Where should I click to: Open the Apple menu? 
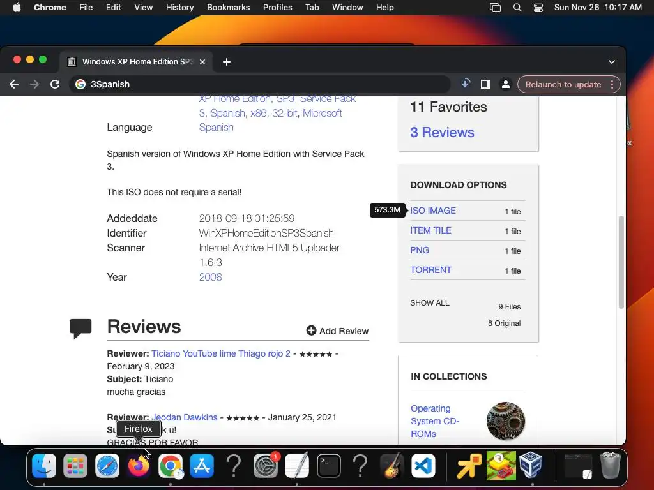[17, 7]
